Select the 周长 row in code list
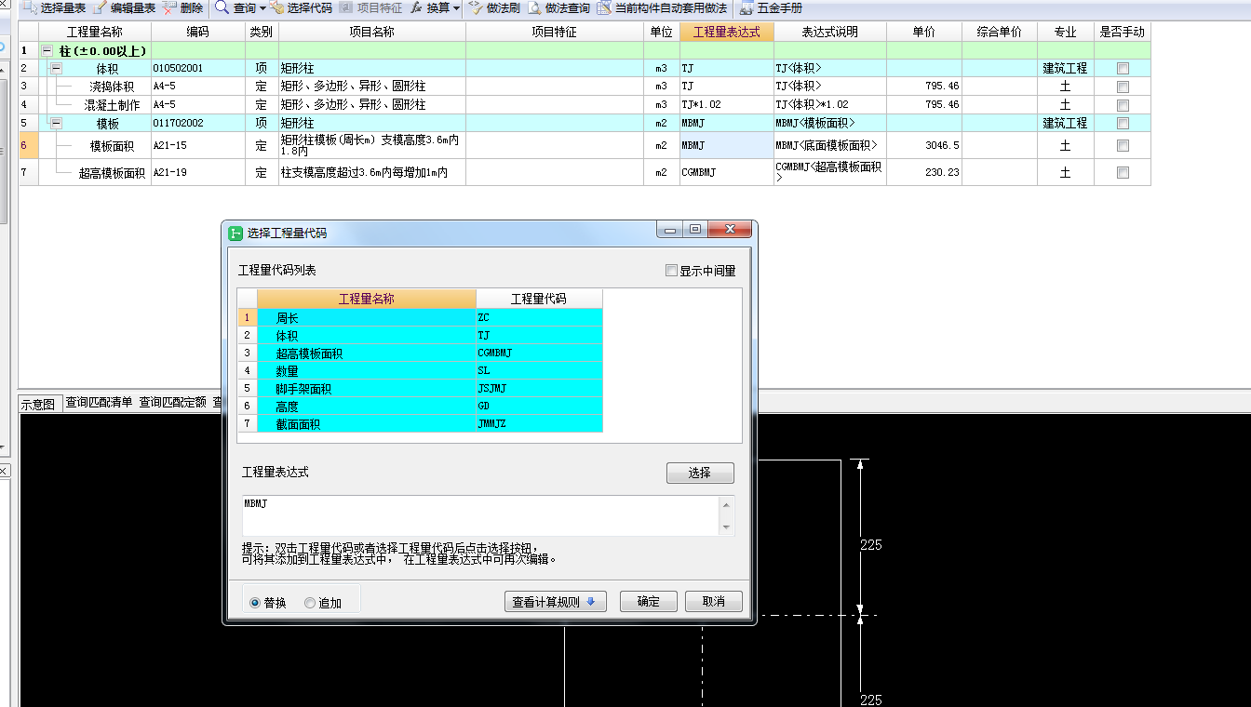Screen dimensions: 1251x707 pyautogui.click(x=420, y=318)
